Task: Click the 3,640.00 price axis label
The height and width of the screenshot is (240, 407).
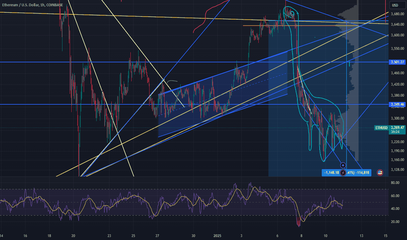Action: click(397, 24)
